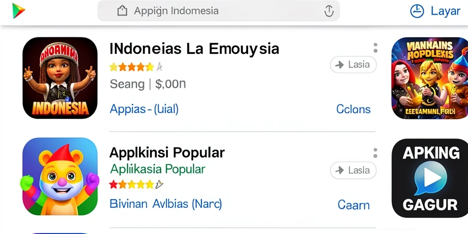Viewport: 468px width, 234px height.
Task: Click the star rating of INdoneias La Emouysia
Action: [x=136, y=67]
